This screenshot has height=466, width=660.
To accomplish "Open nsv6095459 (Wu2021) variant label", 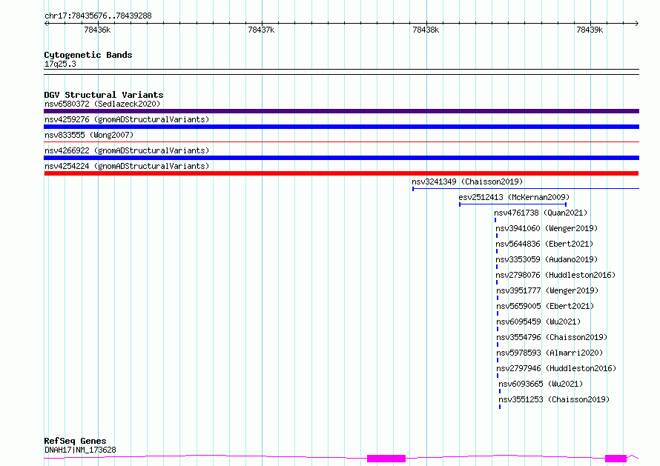I will click(538, 322).
